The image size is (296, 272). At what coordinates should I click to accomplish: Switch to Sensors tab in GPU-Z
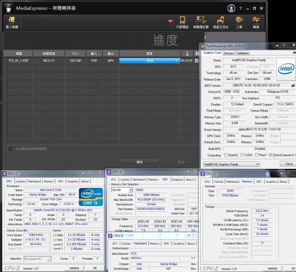[228, 53]
